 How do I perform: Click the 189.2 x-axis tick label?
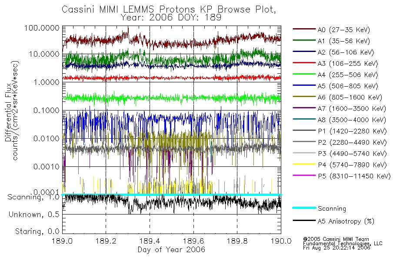click(106, 241)
